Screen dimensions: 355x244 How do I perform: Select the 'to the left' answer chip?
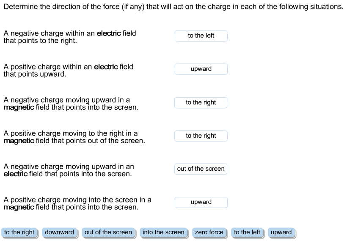[x=247, y=232]
